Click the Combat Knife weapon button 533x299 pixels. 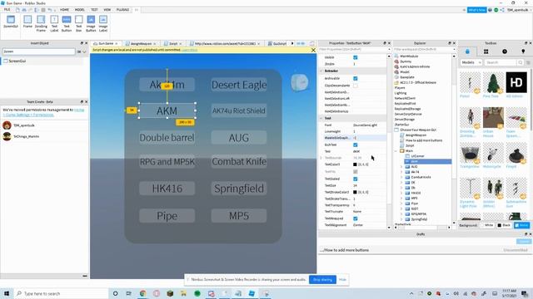tap(239, 162)
